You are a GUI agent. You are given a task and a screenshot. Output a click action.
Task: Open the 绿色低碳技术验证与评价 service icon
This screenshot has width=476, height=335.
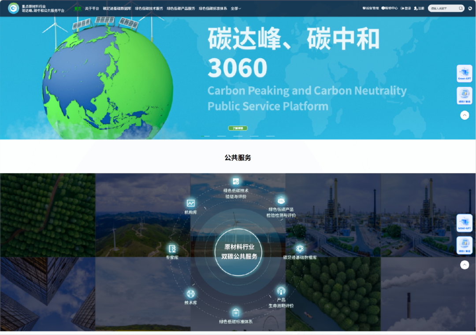[x=236, y=182]
